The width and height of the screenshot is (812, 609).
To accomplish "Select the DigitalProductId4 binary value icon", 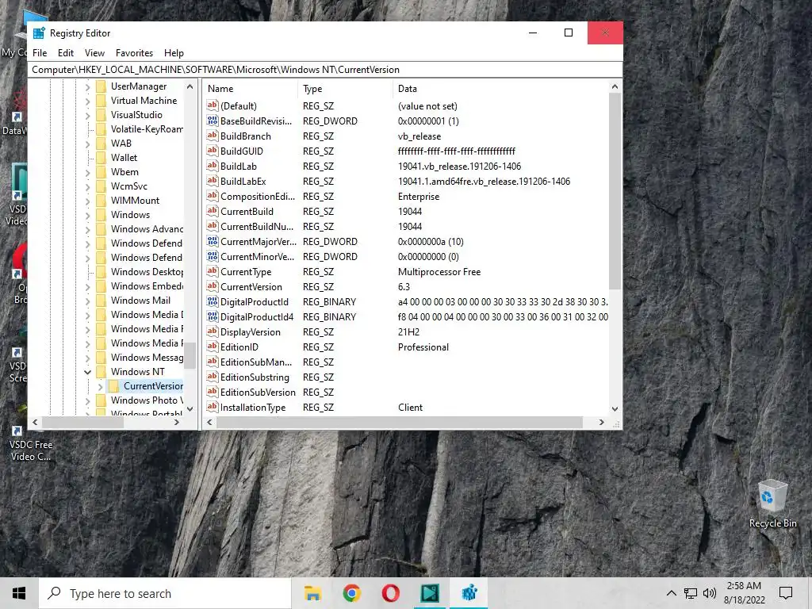I will coord(213,316).
